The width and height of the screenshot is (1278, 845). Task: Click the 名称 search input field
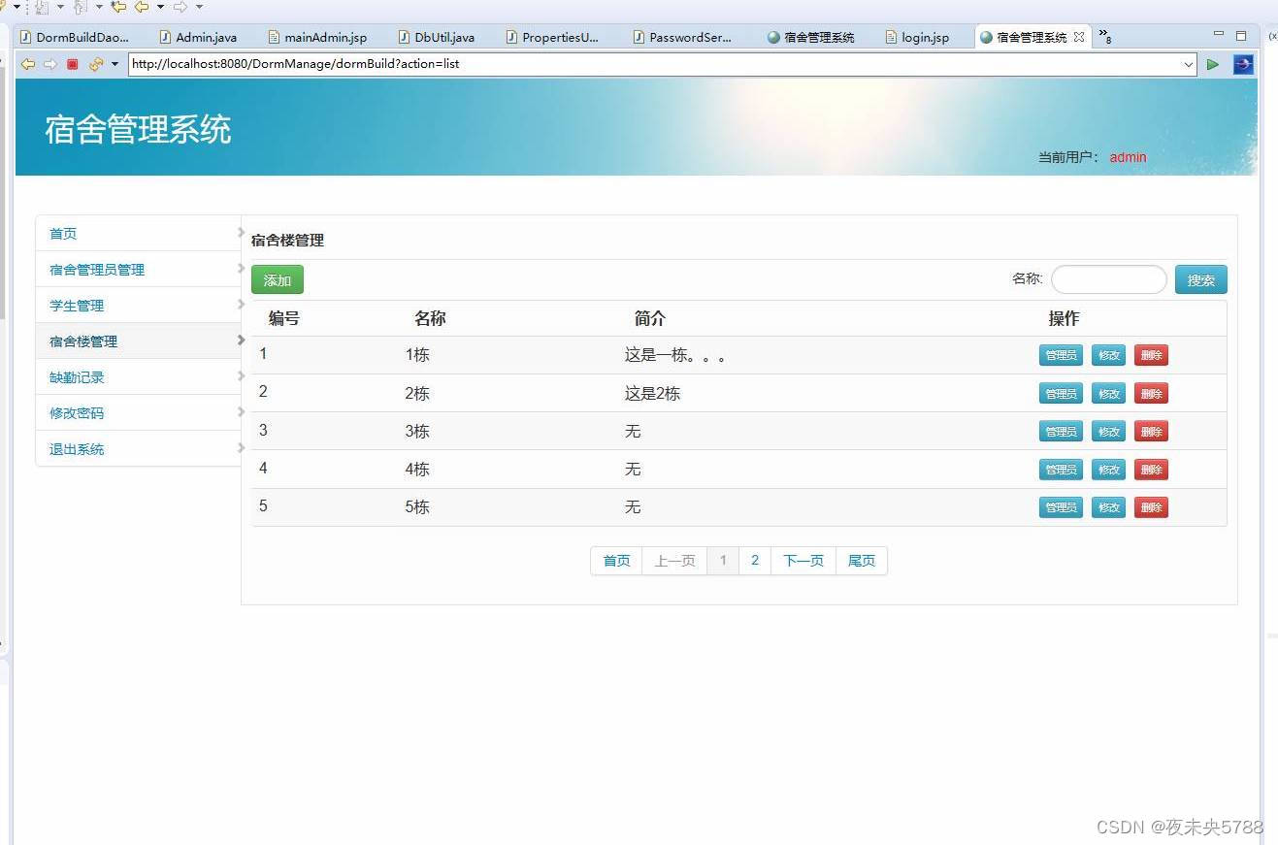[x=1108, y=279]
